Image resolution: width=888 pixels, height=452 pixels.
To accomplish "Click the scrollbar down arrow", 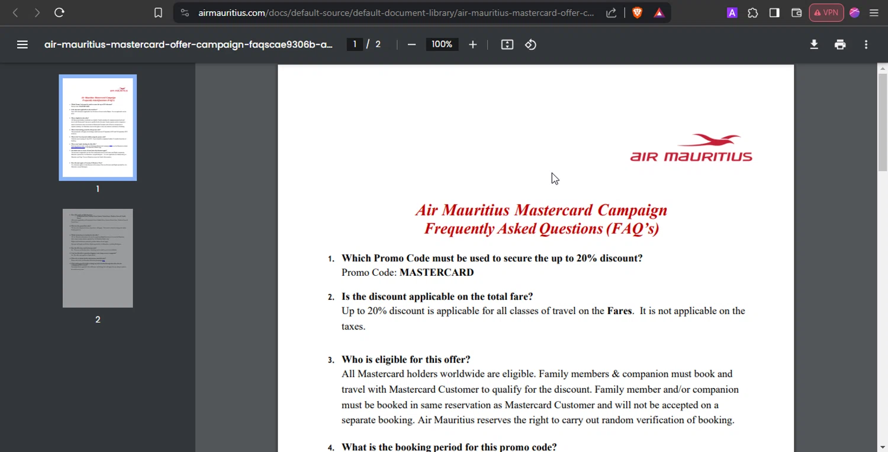I will 883,447.
